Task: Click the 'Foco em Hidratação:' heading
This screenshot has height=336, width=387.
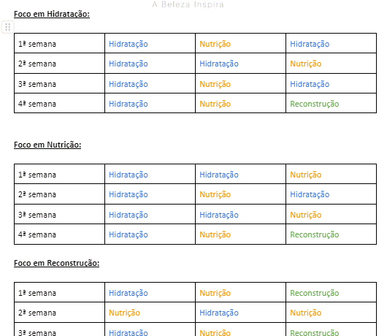Action: click(52, 14)
